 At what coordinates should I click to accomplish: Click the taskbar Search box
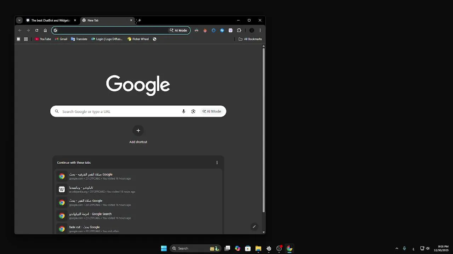pyautogui.click(x=195, y=248)
